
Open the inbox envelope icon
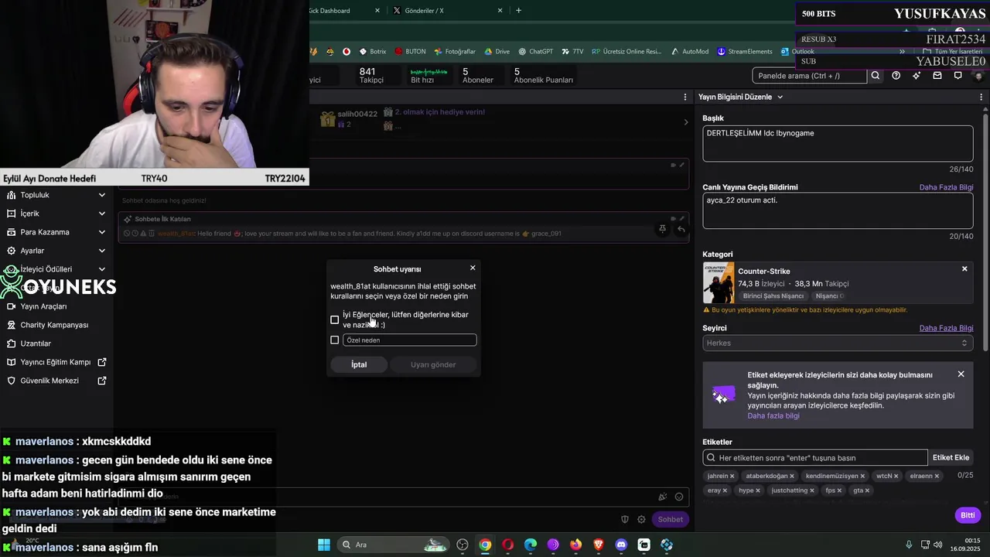[937, 76]
